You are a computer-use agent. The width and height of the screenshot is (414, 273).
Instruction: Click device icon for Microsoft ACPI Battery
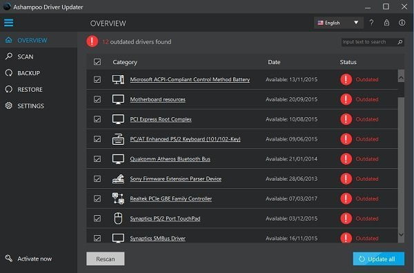tap(118, 79)
